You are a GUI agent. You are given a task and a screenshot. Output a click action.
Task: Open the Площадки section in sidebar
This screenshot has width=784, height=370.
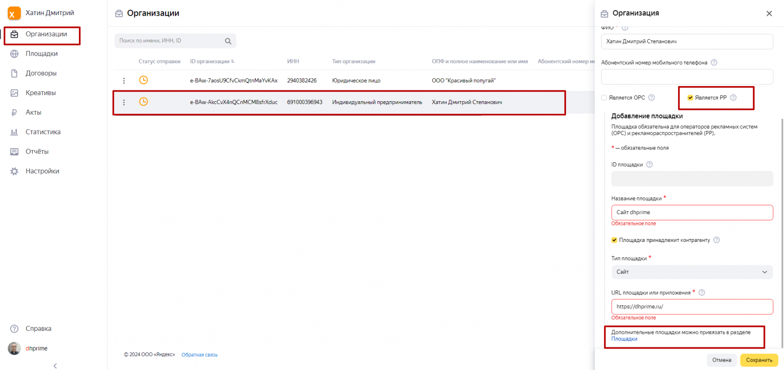point(42,54)
